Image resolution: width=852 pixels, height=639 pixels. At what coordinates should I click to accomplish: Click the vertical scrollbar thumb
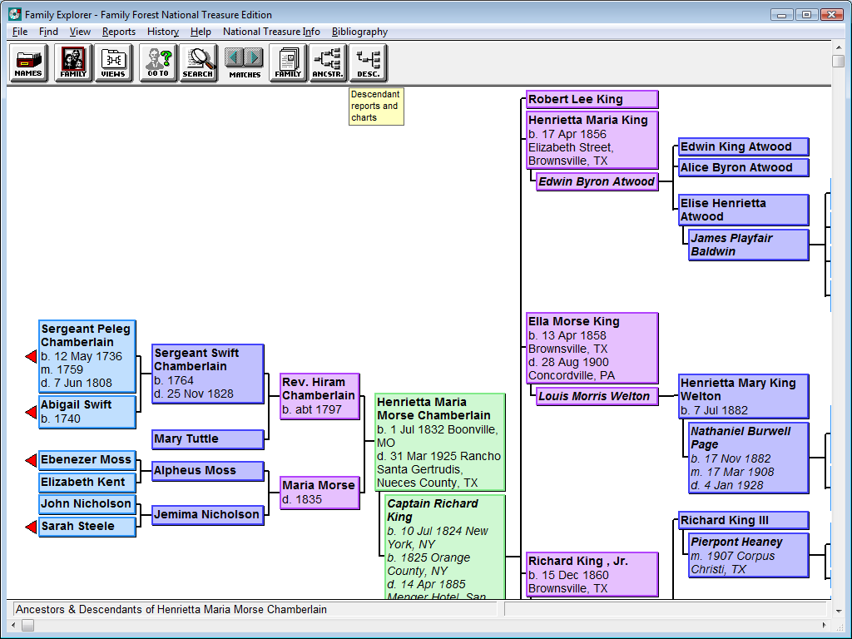point(838,61)
